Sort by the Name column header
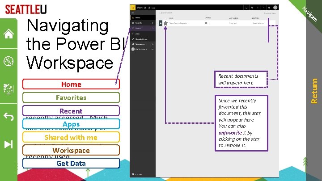 tap(171, 18)
